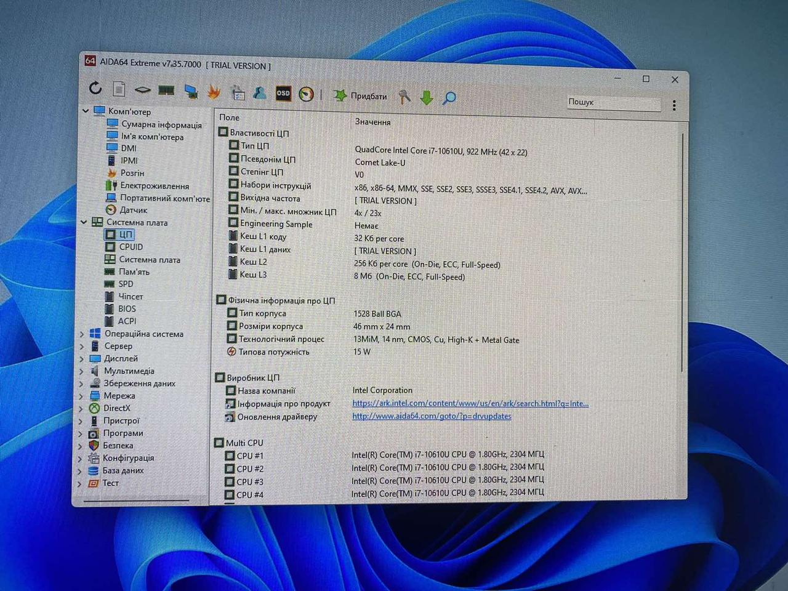Open the three-dot options menu
This screenshot has width=788, height=591.
pos(674,105)
